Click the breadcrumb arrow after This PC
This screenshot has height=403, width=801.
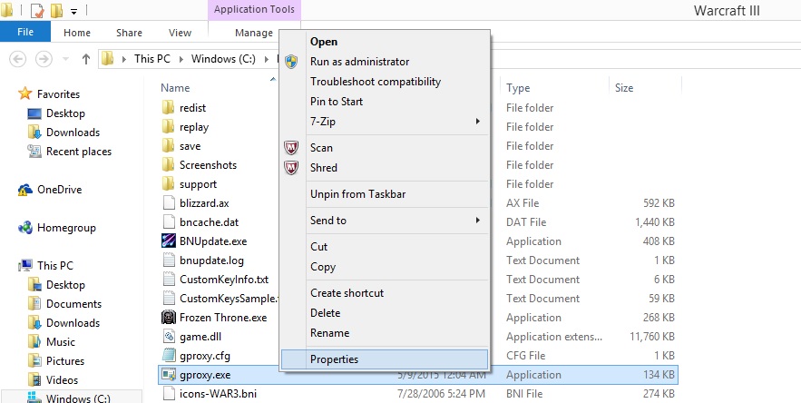coord(181,59)
